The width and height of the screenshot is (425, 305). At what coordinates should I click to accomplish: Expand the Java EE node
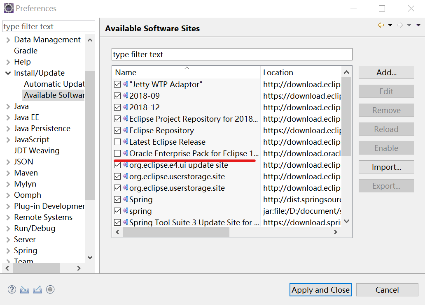pyautogui.click(x=8, y=118)
